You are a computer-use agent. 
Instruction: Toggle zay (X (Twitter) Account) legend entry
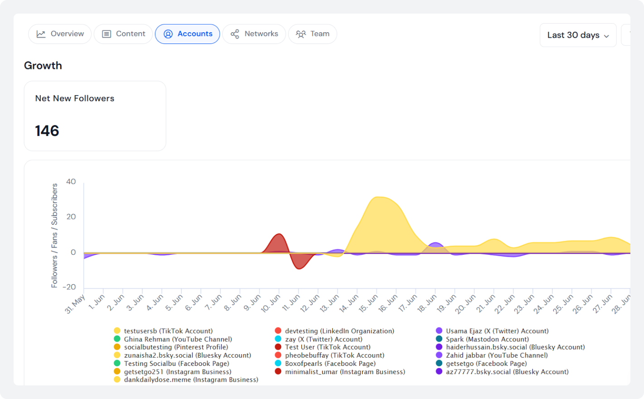[319, 339]
